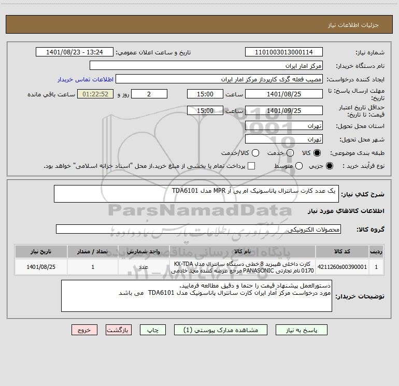This screenshot has width=399, height=386.
Task: Click the نام دستگاه خریدار field
Action: (x=206, y=65)
